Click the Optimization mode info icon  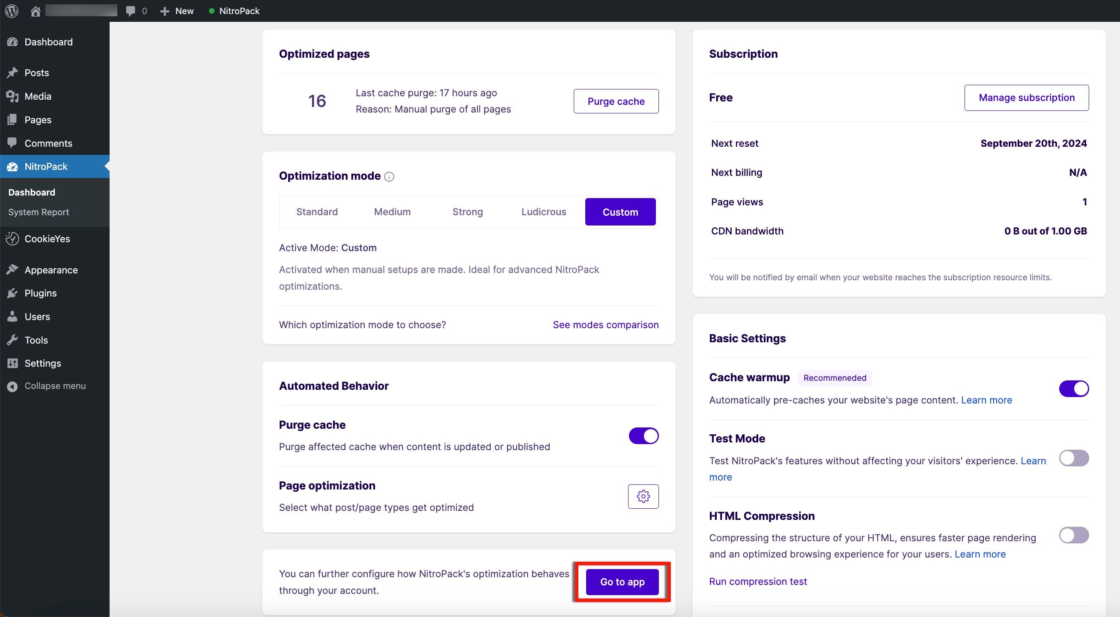coord(390,176)
